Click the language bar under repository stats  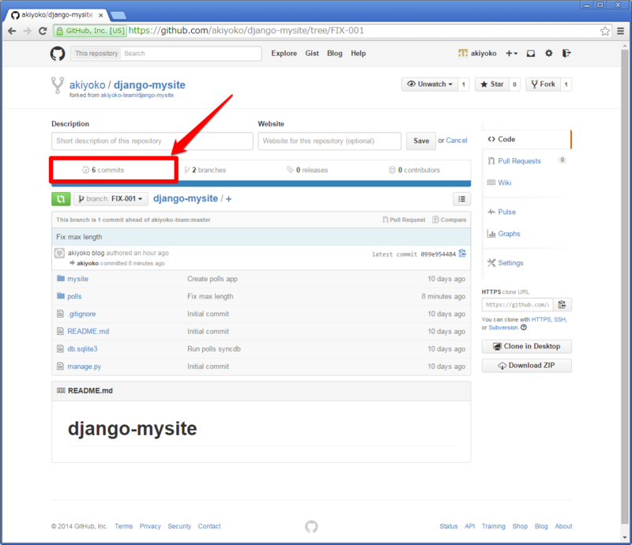261,184
